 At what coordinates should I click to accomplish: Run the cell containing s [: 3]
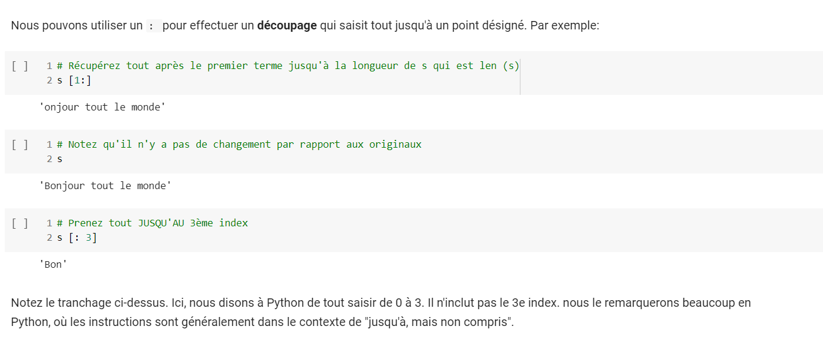[x=19, y=223]
